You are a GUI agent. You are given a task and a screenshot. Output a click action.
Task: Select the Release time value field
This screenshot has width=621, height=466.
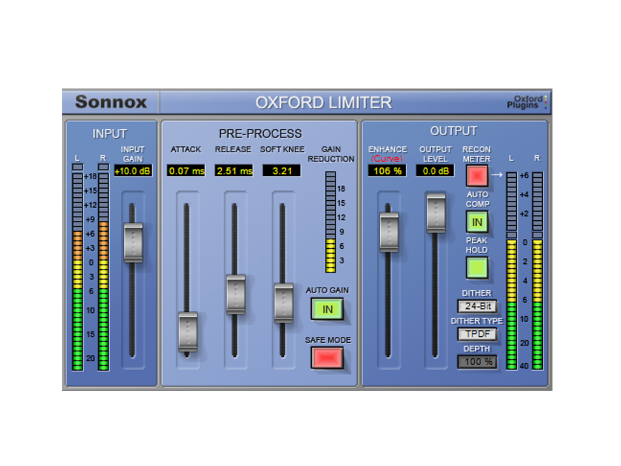click(234, 171)
